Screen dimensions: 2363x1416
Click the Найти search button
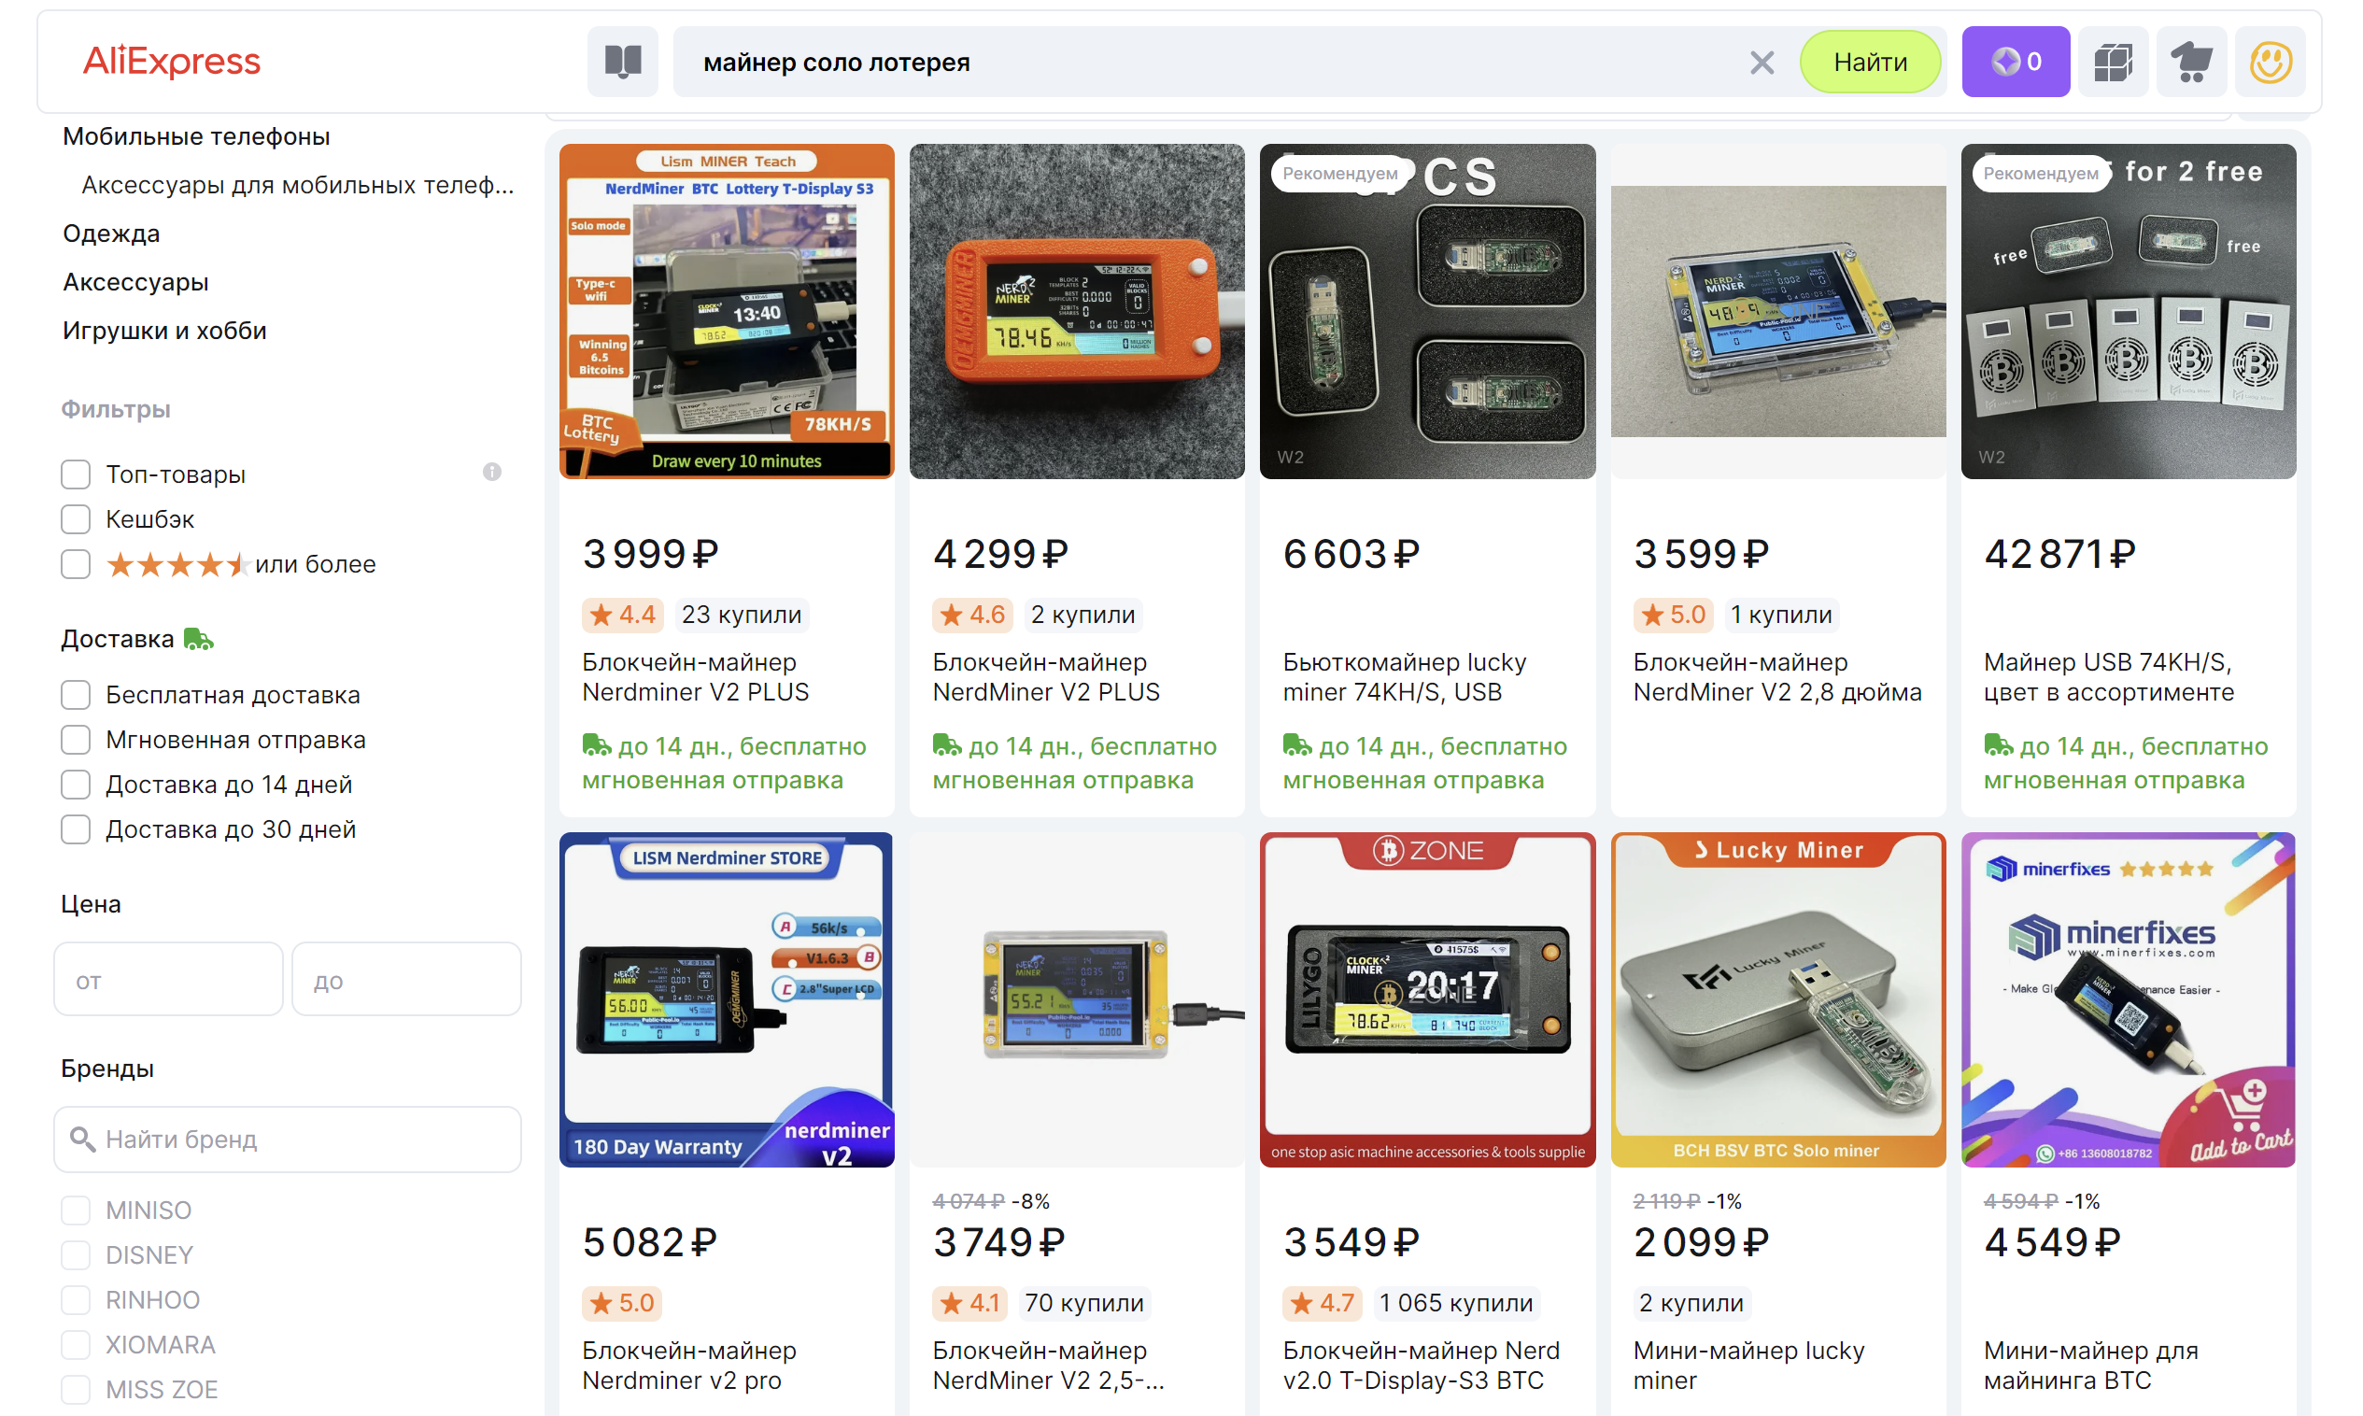[1869, 62]
